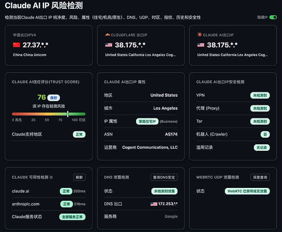The height and width of the screenshot is (232, 282).
Task: Click the trust score number 76
Action: pos(41,97)
